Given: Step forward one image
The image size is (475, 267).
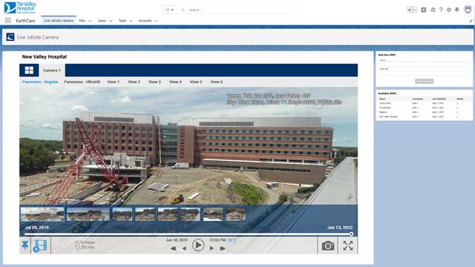Looking at the screenshot, I should (x=212, y=248).
